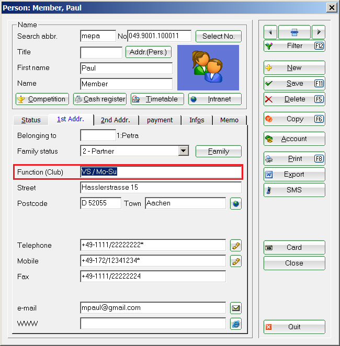Click the Postcode field
Image resolution: width=340 pixels, height=346 pixels.
coord(100,203)
